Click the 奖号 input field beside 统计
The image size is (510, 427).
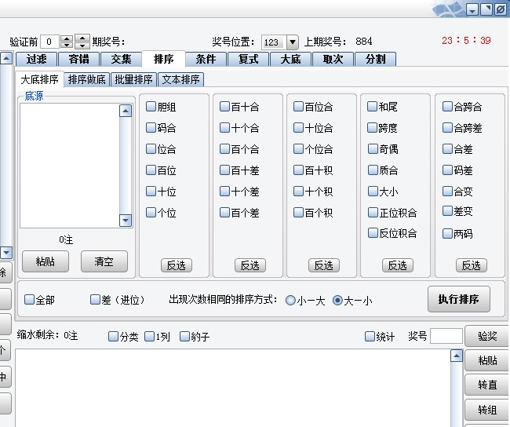coord(446,336)
